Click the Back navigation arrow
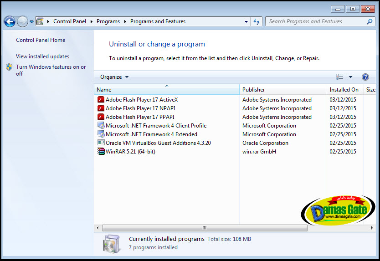Screen dimensions: 380x261 click(10, 22)
